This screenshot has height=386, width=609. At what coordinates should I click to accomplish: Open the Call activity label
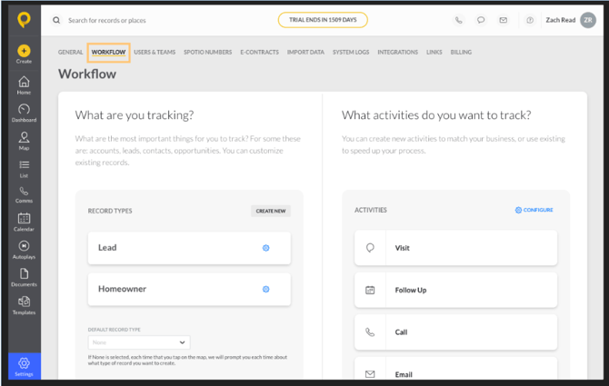tap(401, 332)
